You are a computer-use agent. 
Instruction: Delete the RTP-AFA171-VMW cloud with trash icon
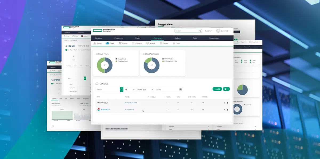click(227, 103)
